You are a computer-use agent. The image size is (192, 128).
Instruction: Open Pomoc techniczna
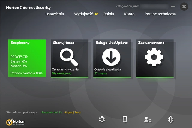point(160,14)
